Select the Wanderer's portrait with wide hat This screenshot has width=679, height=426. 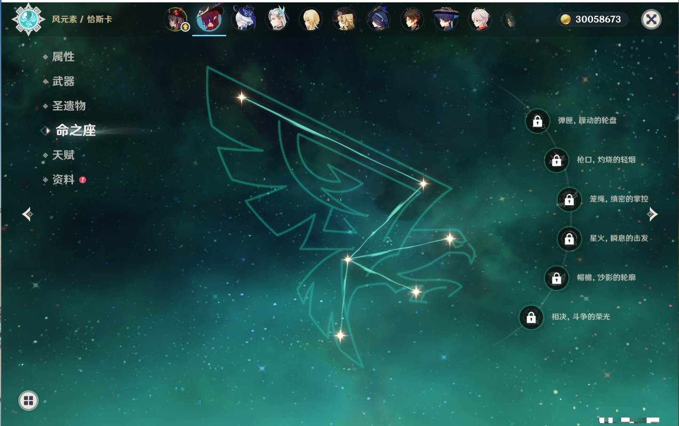coord(446,19)
